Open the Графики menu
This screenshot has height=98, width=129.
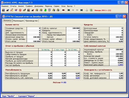pyautogui.click(x=29, y=6)
